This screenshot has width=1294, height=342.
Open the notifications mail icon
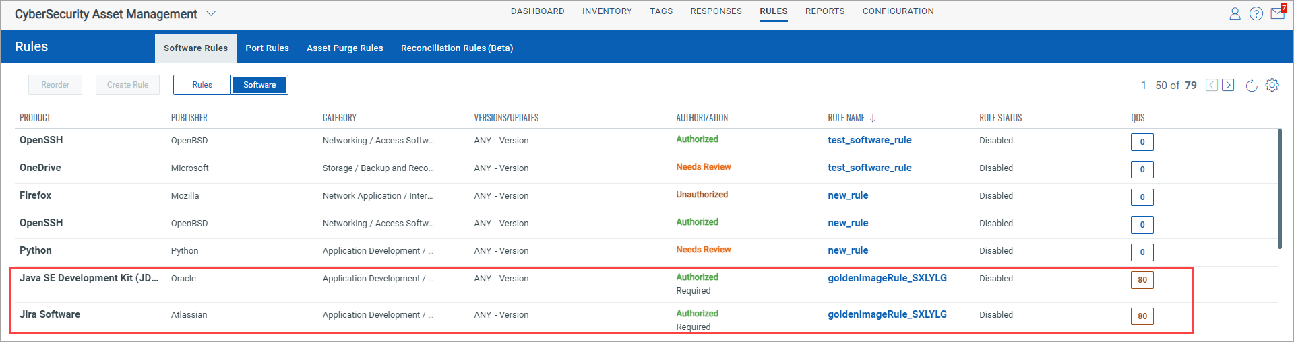pyautogui.click(x=1278, y=13)
